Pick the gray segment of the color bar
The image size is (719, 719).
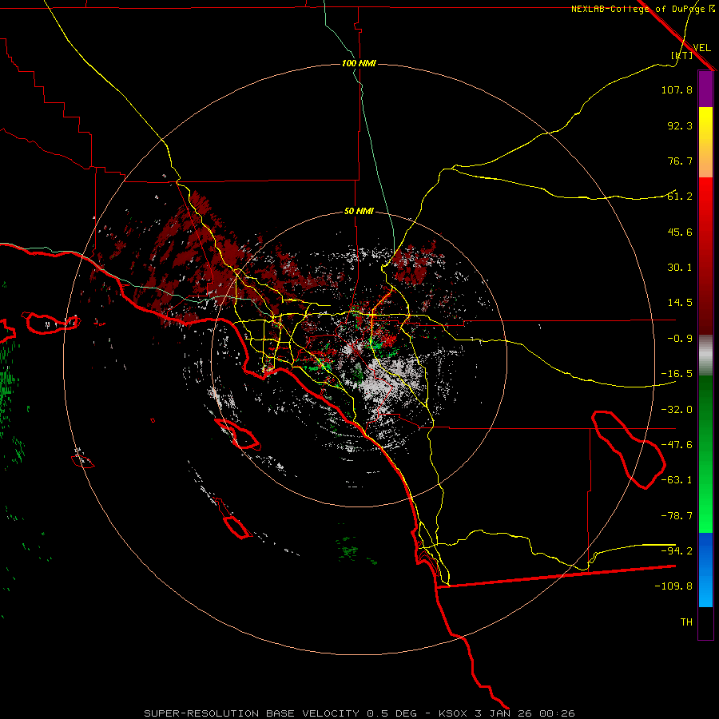coord(705,356)
